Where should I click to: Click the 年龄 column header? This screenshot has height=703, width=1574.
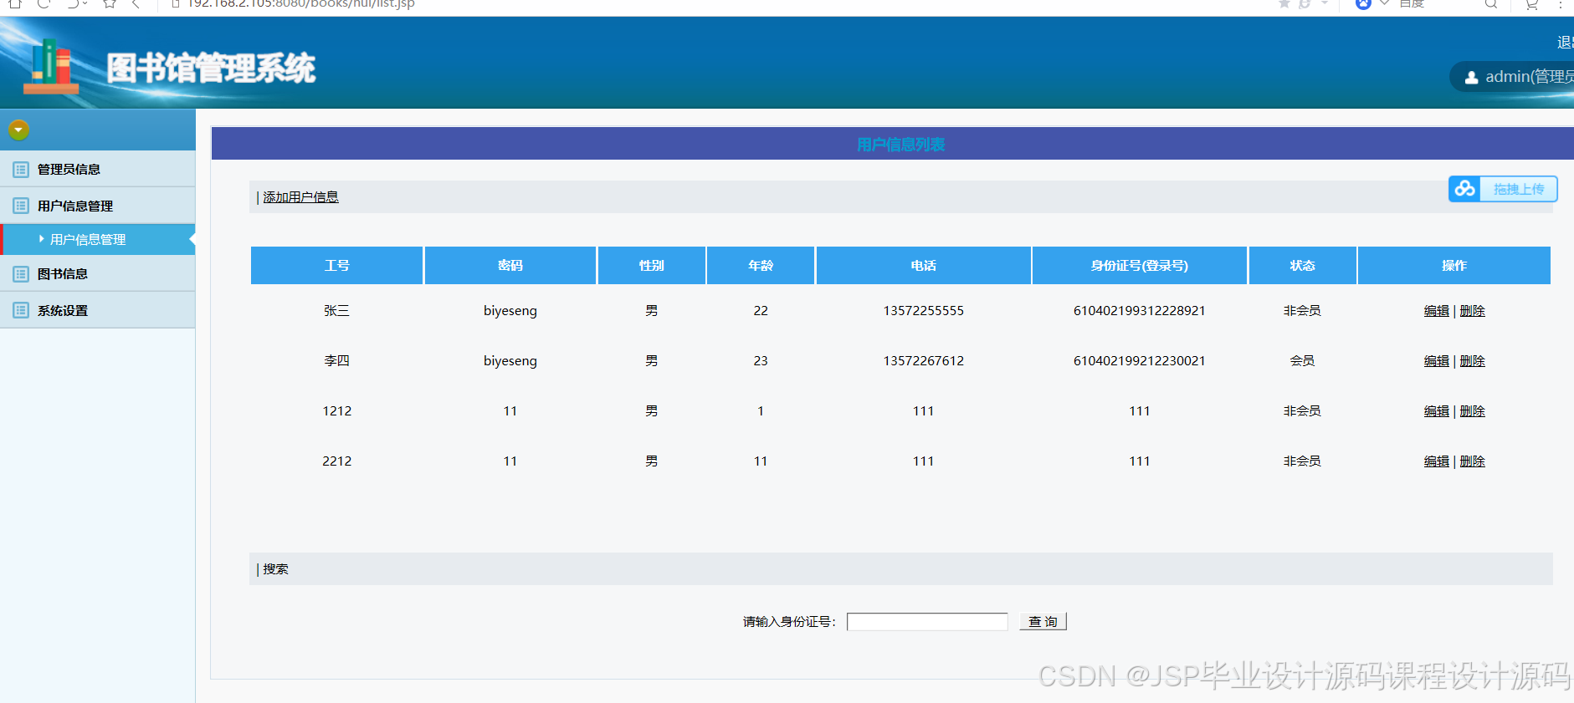coord(761,265)
